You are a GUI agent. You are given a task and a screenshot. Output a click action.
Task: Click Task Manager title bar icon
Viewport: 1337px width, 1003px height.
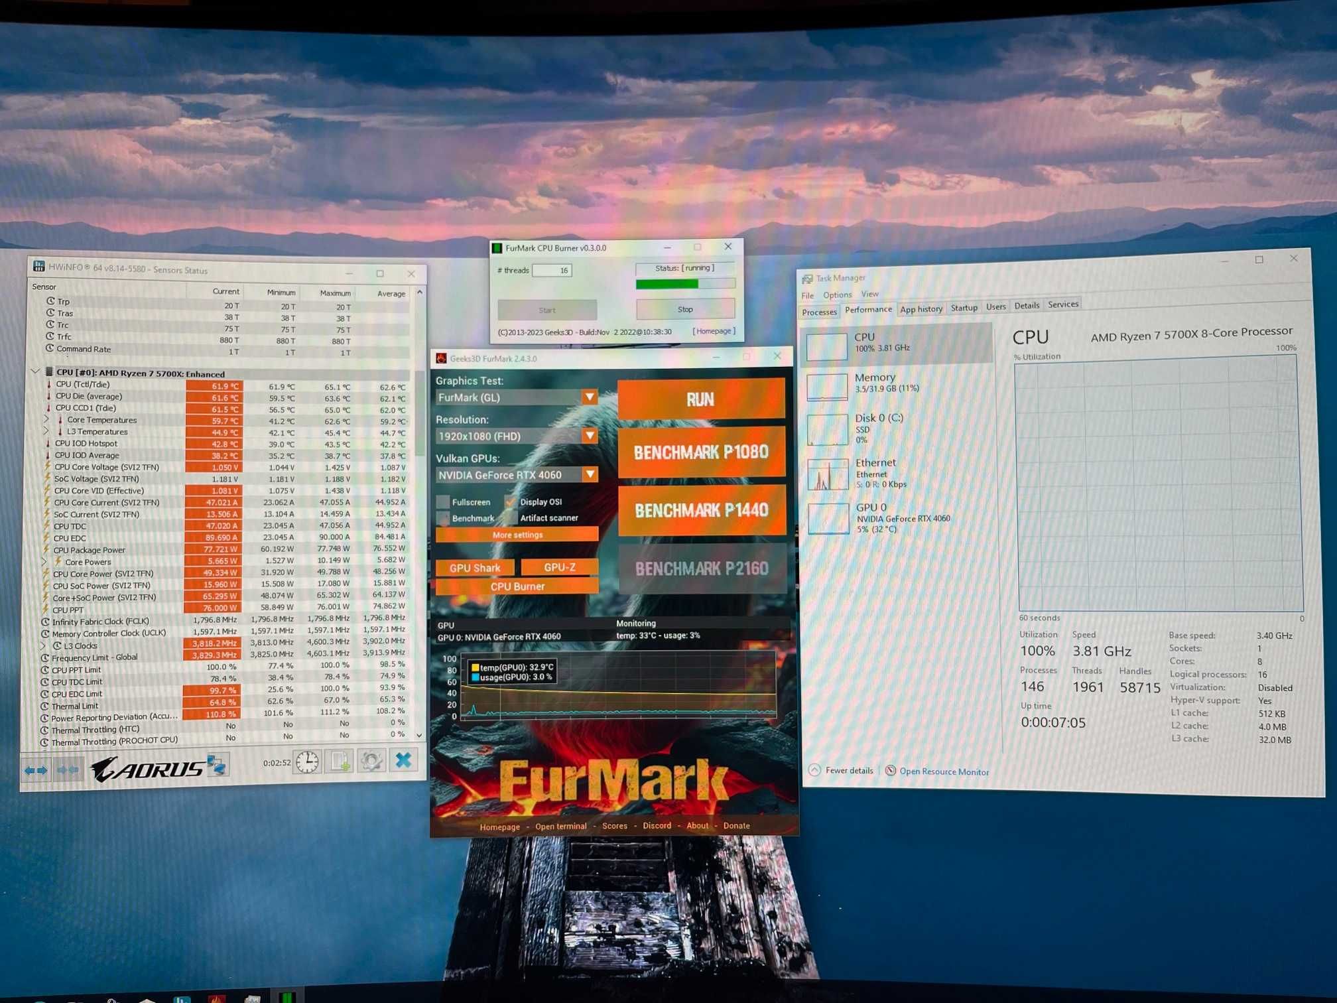point(807,279)
